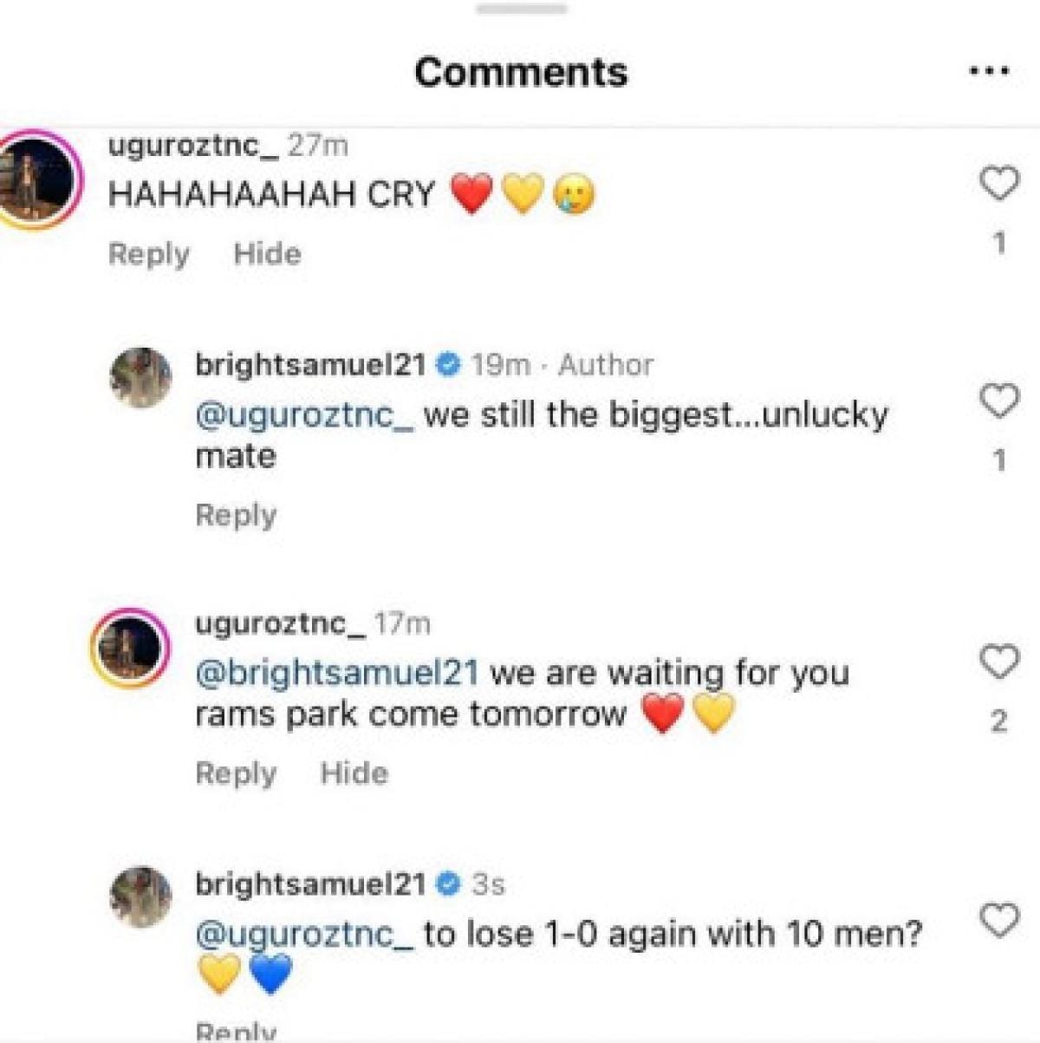Screen dimensions: 1040x1043
Task: Open brightsamuel21 avatar on 19m reply
Action: [x=141, y=378]
